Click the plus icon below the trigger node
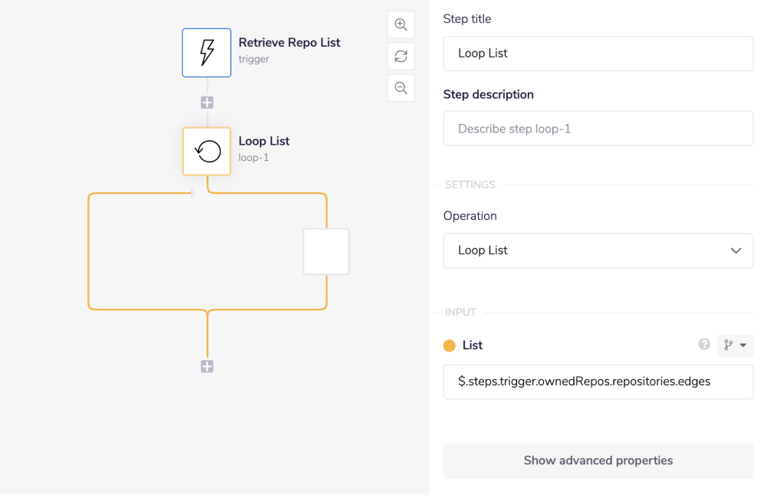The image size is (766, 495). pyautogui.click(x=206, y=101)
